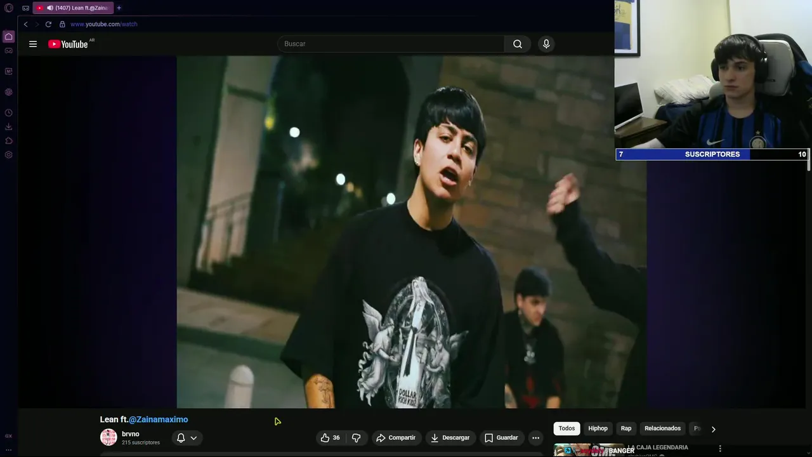Select the Relacionados filter chip
This screenshot has width=812, height=457.
[x=662, y=428]
